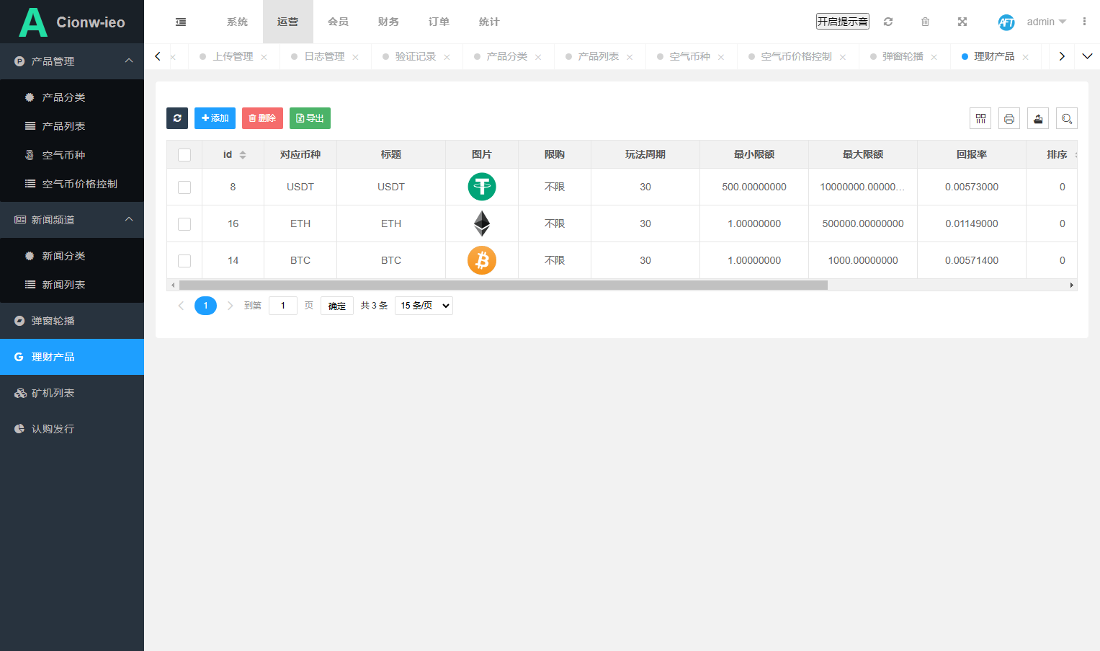Image resolution: width=1100 pixels, height=651 pixels.
Task: Click the trash icon in top header
Action: 926,22
